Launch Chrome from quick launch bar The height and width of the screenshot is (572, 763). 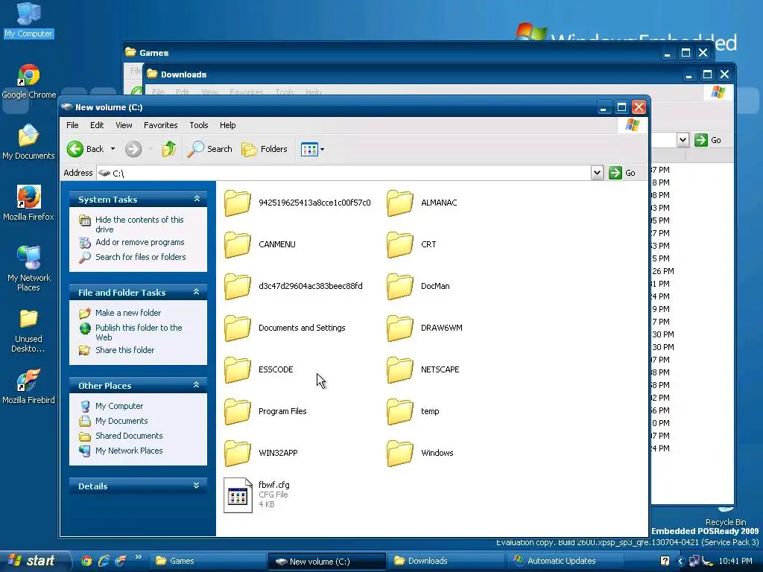click(86, 561)
